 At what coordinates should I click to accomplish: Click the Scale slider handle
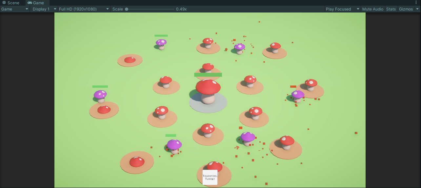127,9
